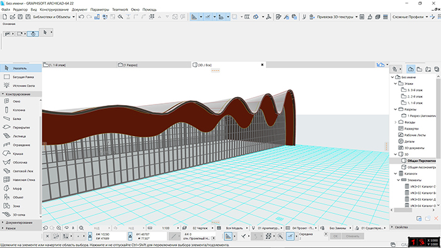Select the Бегущая Рамка marquee tool
Screen dimensions: 441x248
21,77
